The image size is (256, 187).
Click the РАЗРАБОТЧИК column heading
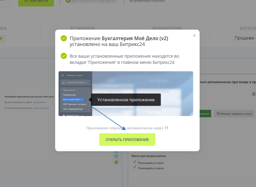[167, 28]
